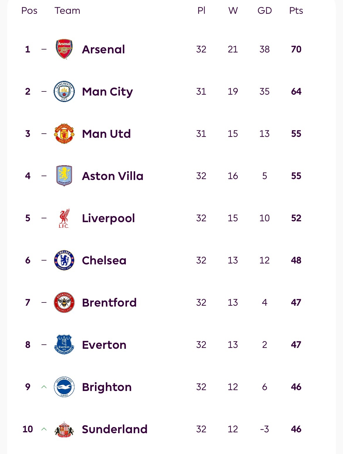The height and width of the screenshot is (454, 343).
Task: Tap the Man Utd crest icon
Action: tap(64, 134)
